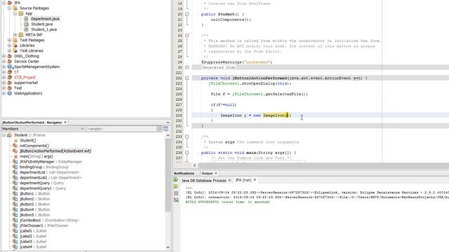Switch to the Notifications tab

[x=184, y=174]
